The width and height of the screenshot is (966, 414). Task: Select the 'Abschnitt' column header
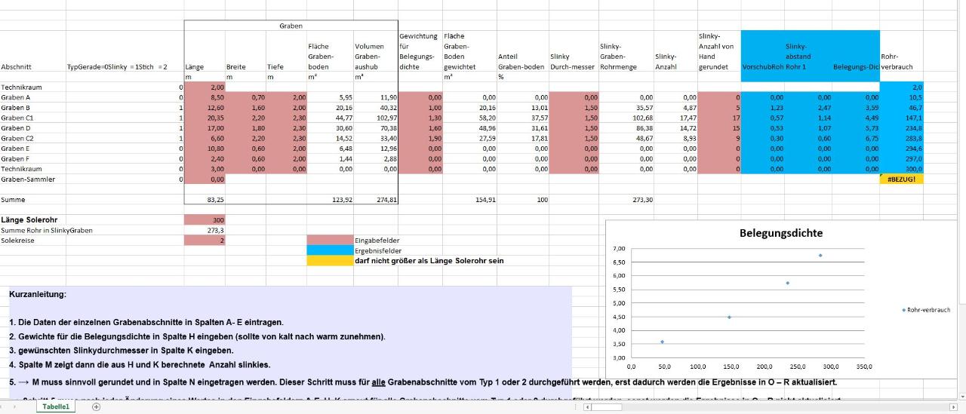pos(17,66)
